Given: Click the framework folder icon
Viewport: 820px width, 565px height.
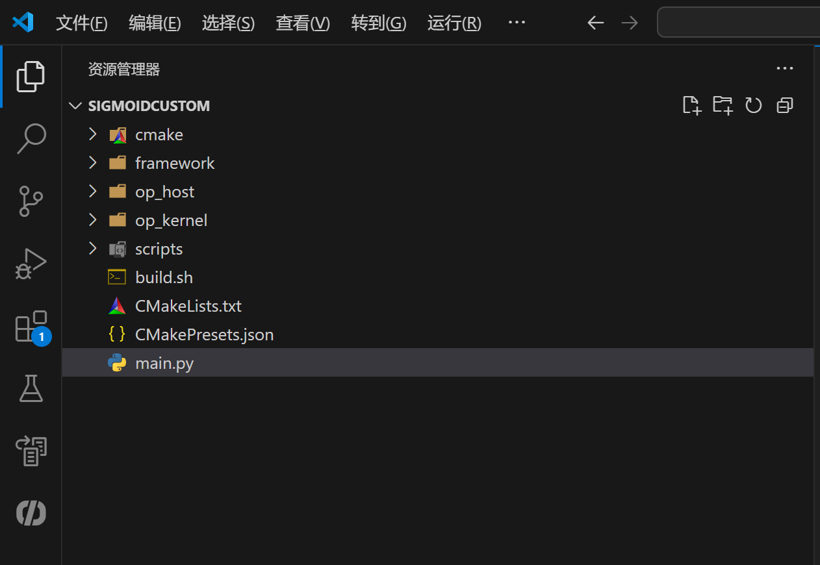Looking at the screenshot, I should 118,163.
